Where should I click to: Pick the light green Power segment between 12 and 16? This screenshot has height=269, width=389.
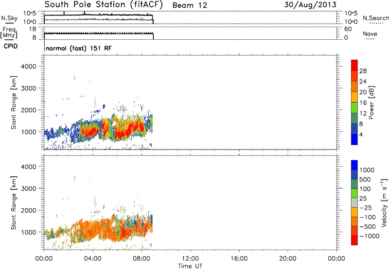[x=354, y=108]
